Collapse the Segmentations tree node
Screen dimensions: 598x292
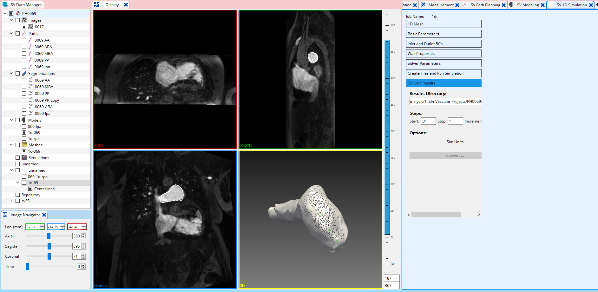click(11, 73)
